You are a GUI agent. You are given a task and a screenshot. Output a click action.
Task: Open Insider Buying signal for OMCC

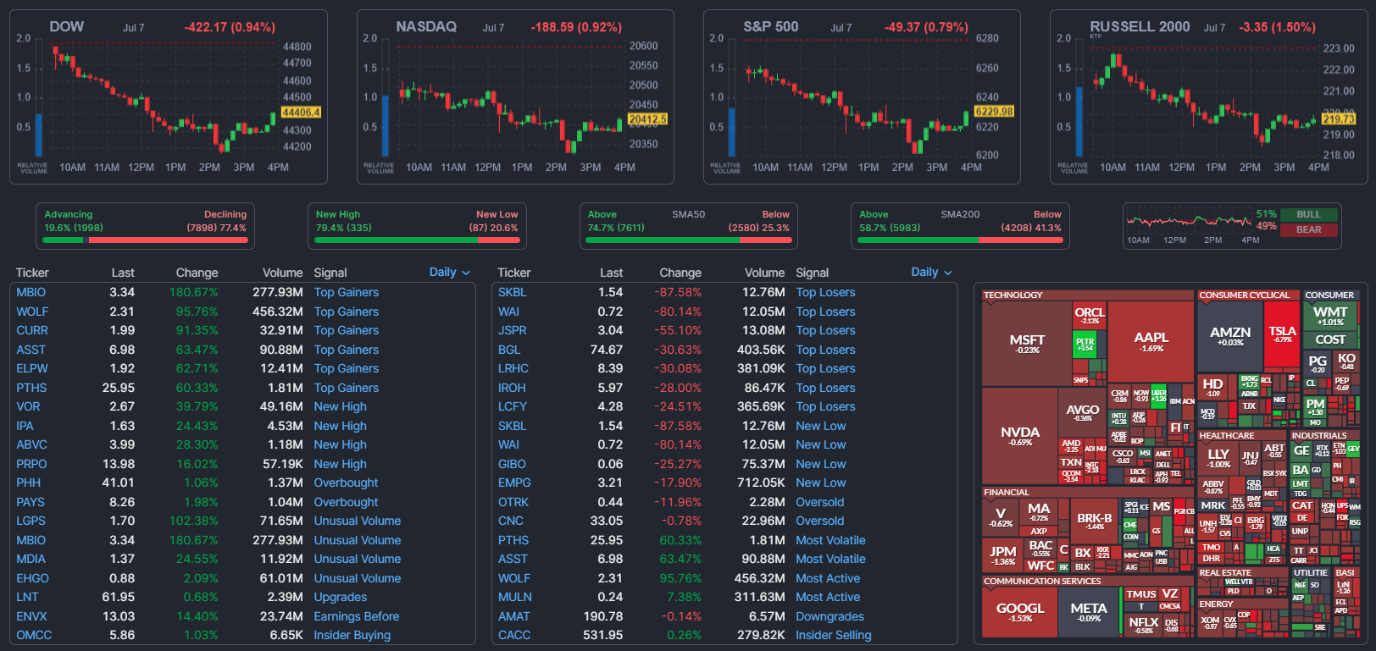point(352,635)
